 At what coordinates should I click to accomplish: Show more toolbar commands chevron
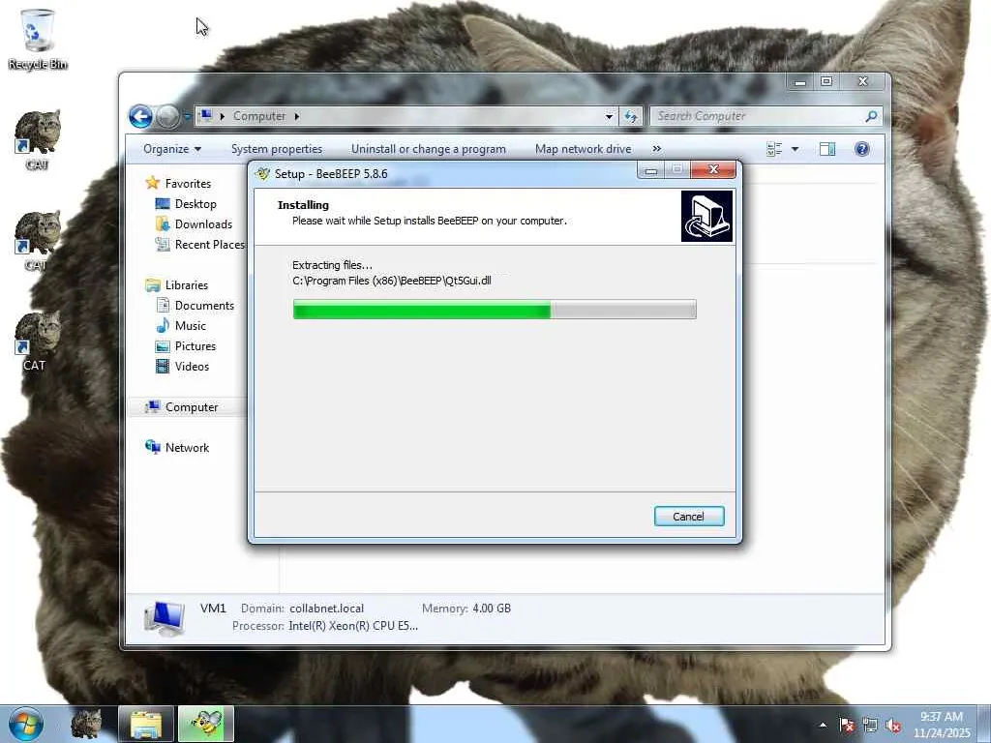(657, 148)
